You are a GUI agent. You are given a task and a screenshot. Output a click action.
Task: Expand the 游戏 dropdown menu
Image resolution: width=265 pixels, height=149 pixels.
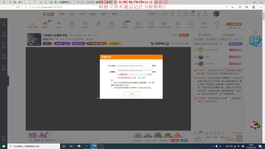coord(104,14)
